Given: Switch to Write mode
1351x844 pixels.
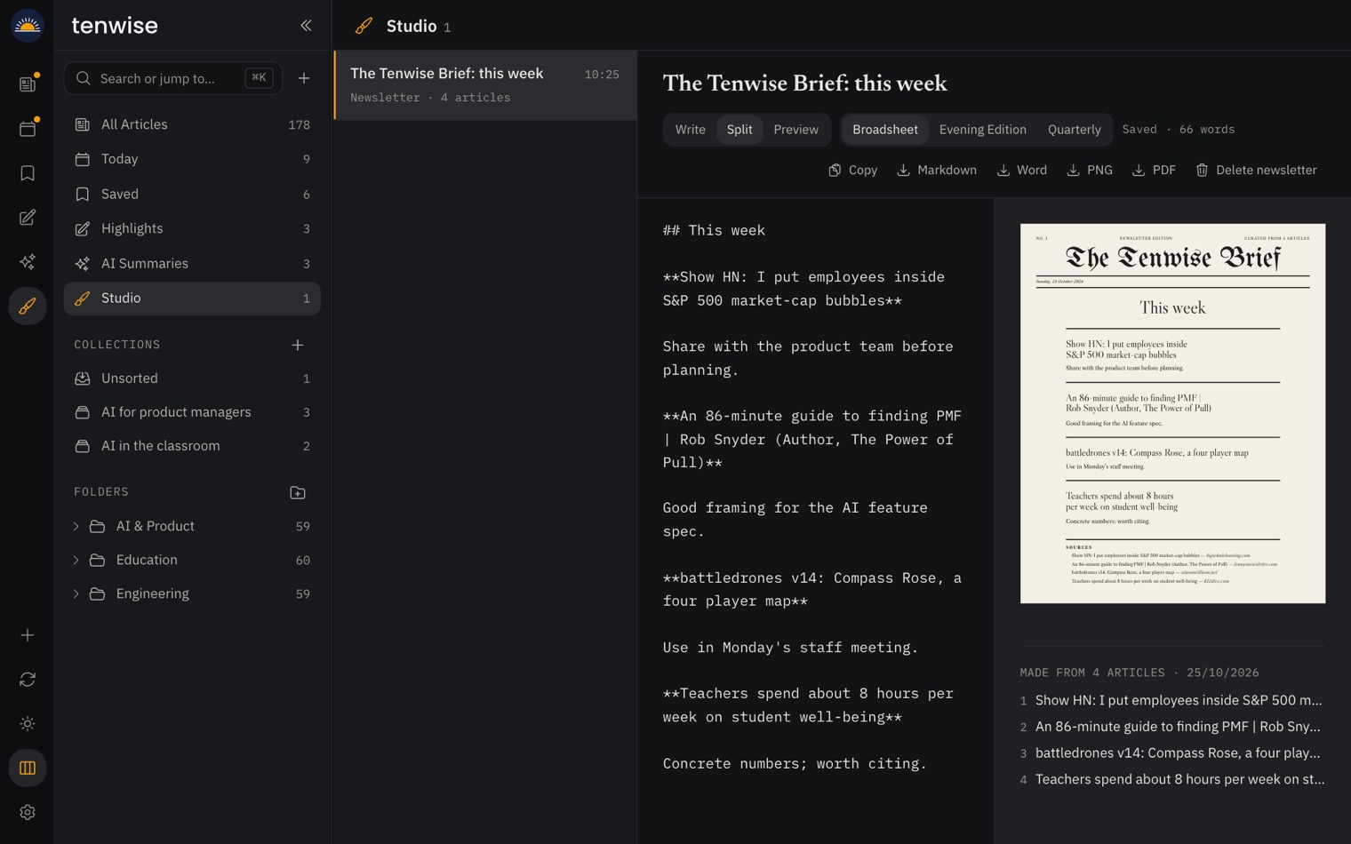Looking at the screenshot, I should click(690, 130).
